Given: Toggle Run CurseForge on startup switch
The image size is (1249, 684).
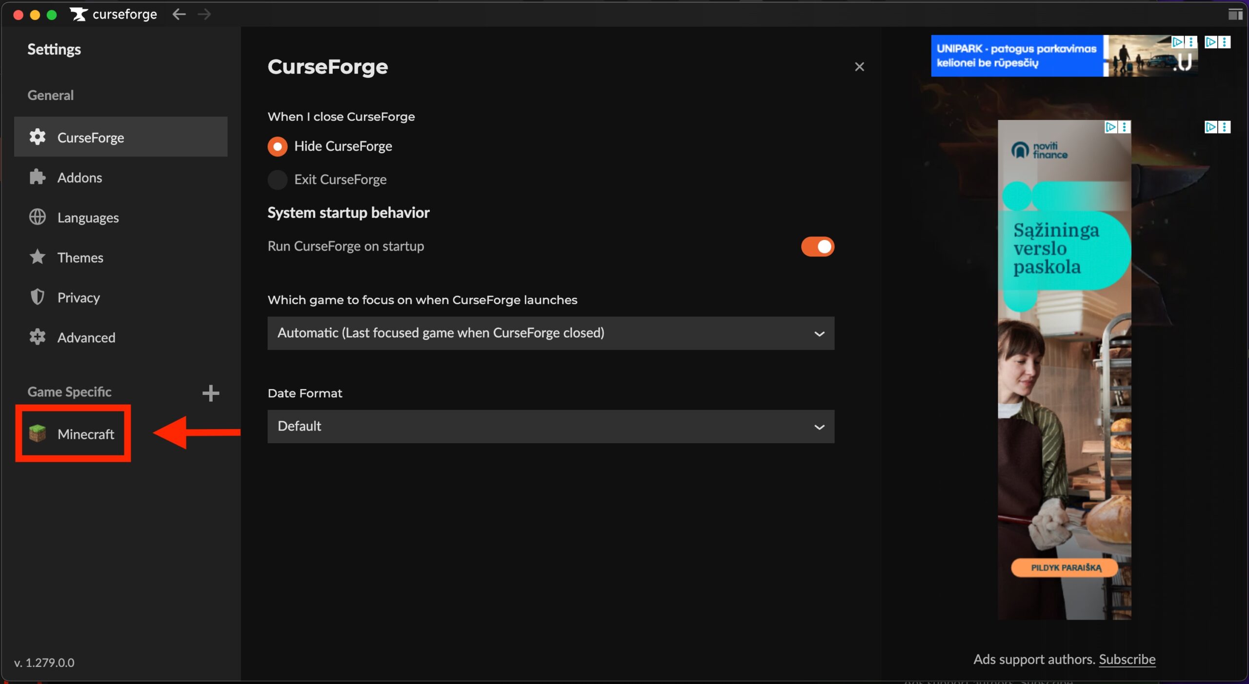Looking at the screenshot, I should tap(818, 247).
